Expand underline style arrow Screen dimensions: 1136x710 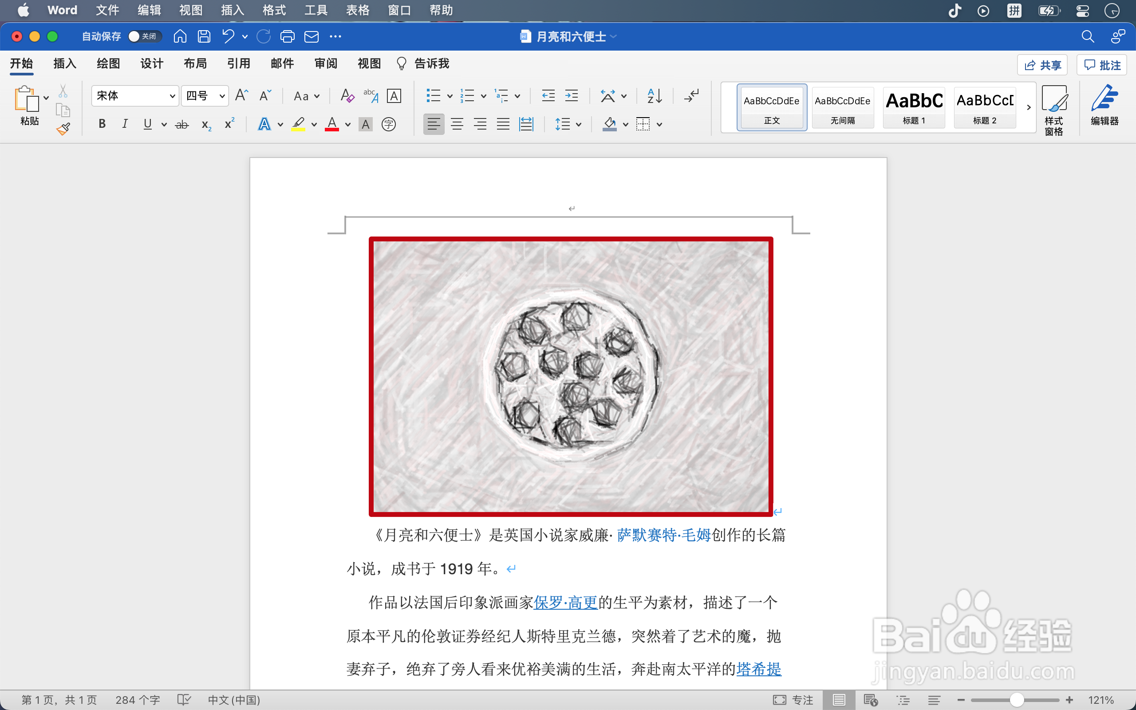(x=164, y=124)
